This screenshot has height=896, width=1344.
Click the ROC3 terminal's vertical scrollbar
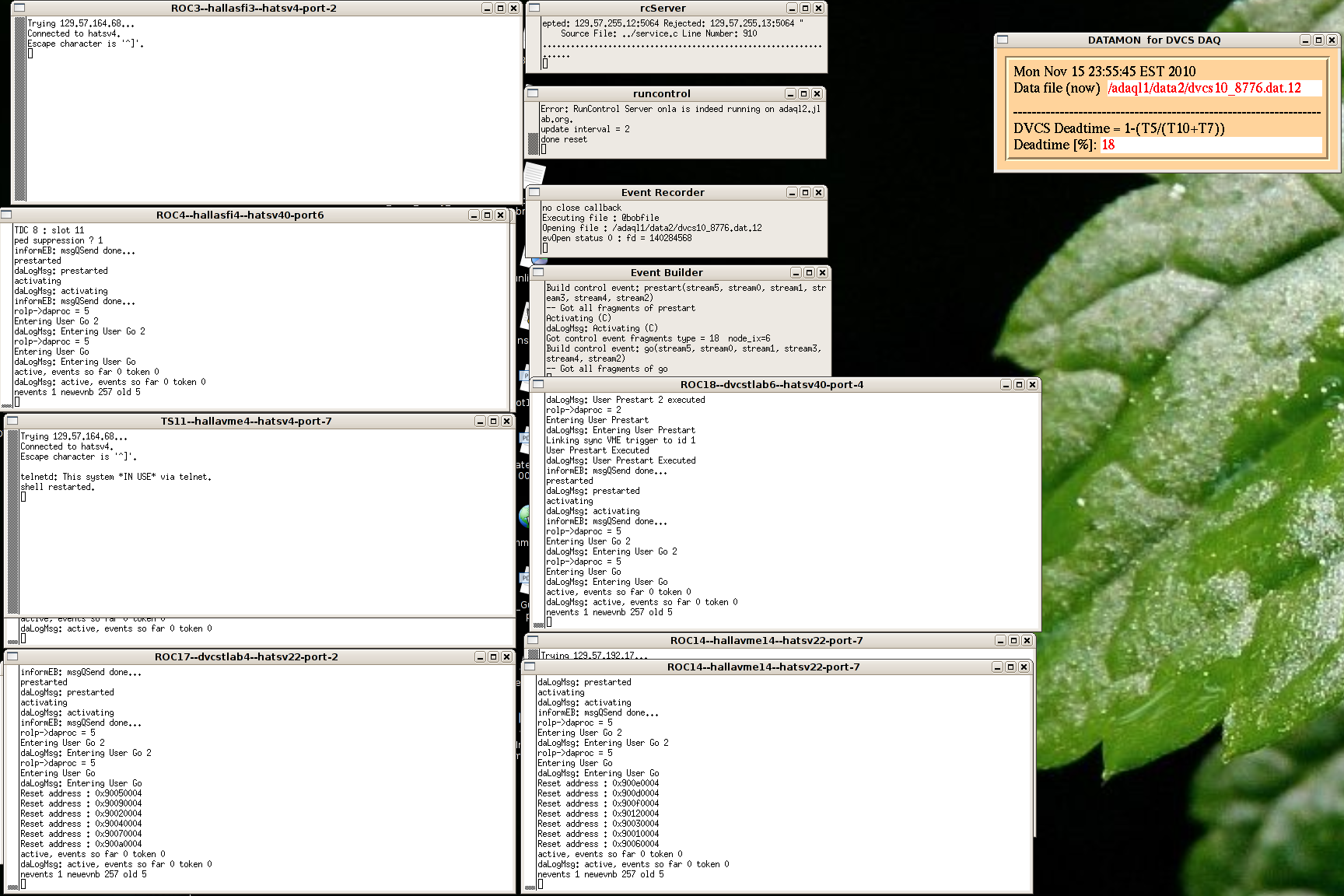[20, 109]
